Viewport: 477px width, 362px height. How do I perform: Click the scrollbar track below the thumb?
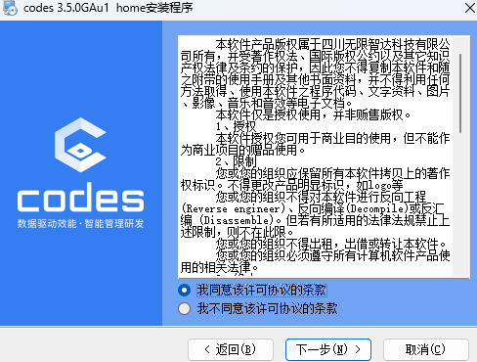460,204
